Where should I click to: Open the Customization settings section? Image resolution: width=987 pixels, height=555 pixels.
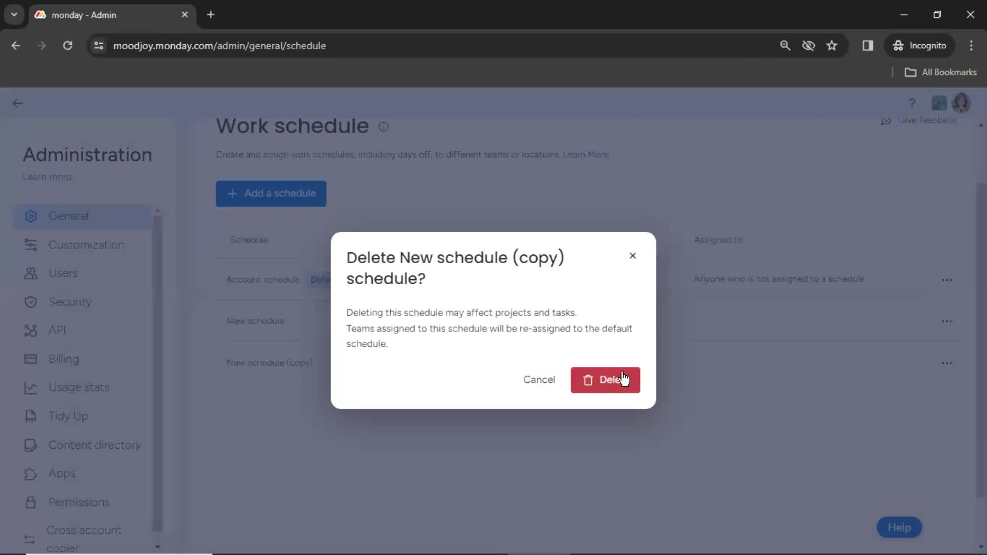tap(86, 245)
